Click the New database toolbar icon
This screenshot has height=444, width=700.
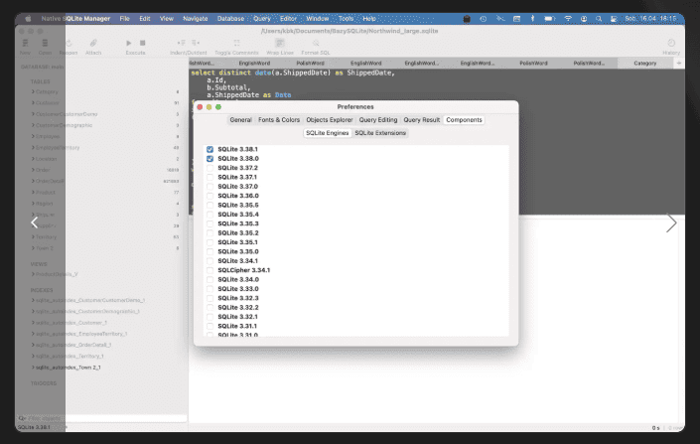(25, 43)
